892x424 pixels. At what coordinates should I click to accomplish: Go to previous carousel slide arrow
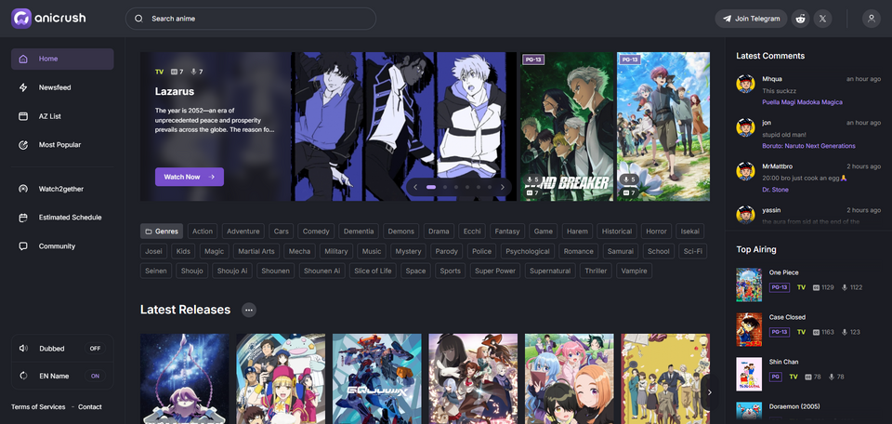pyautogui.click(x=415, y=187)
